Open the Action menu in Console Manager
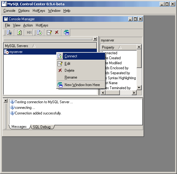 [28, 25]
